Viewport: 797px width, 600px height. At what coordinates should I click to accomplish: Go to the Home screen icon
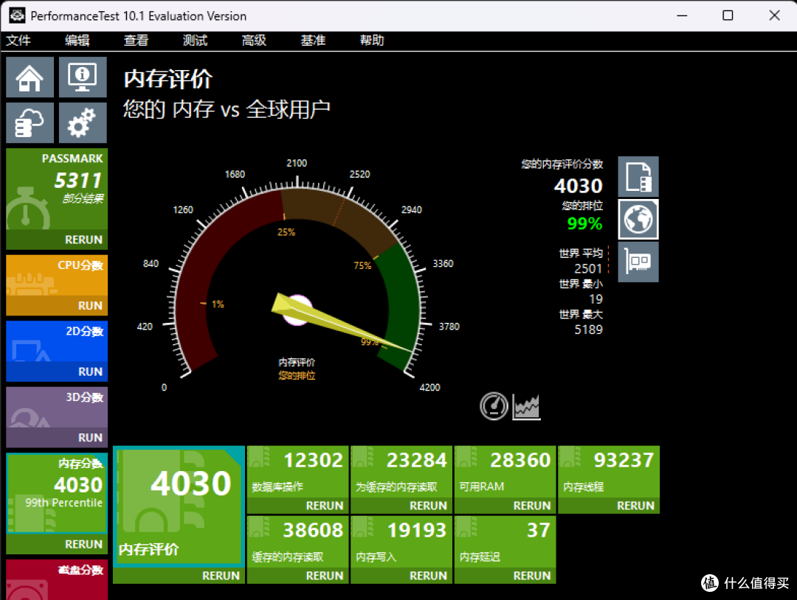pyautogui.click(x=30, y=77)
